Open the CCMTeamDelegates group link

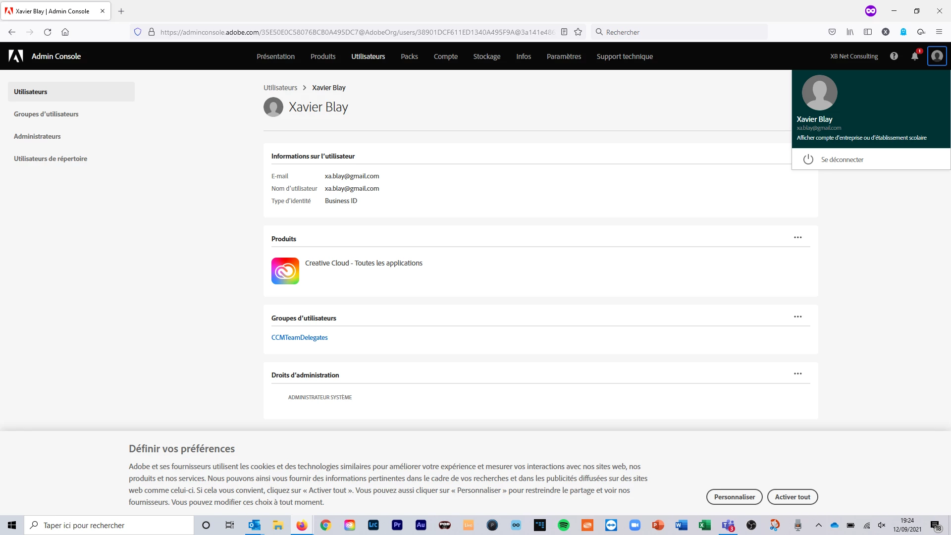[299, 337]
